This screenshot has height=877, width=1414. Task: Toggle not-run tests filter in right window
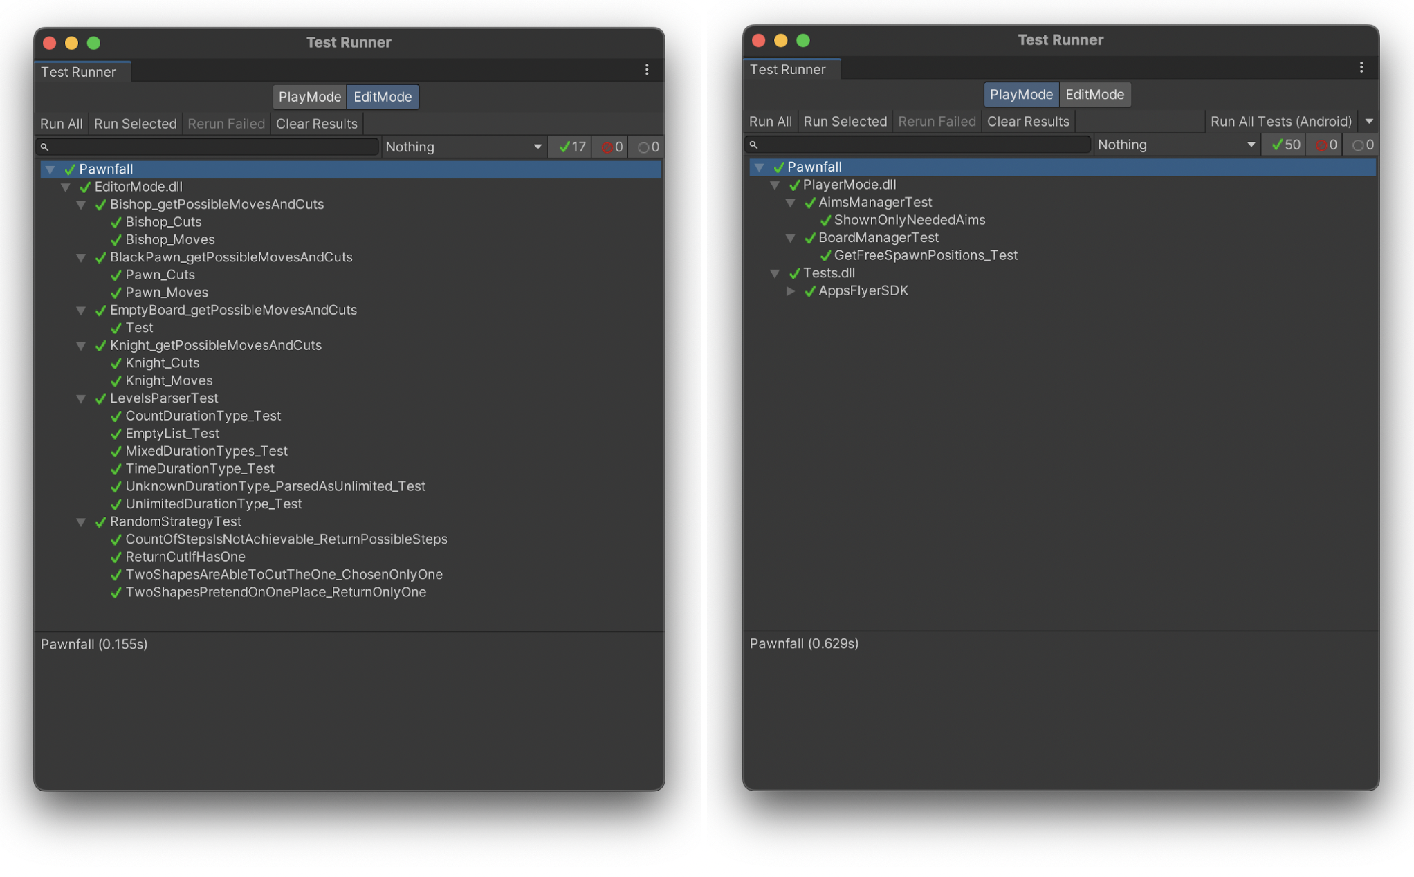(1362, 145)
